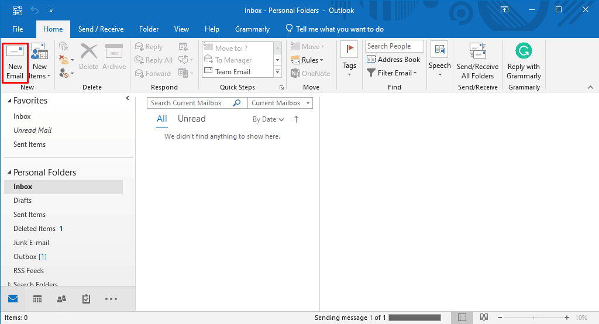Open the Outbox folder
The height and width of the screenshot is (324, 599).
25,257
